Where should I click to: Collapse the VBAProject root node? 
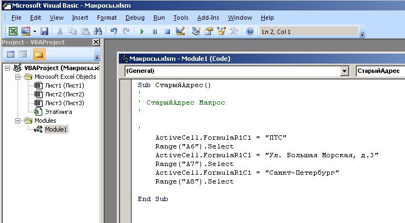8,68
